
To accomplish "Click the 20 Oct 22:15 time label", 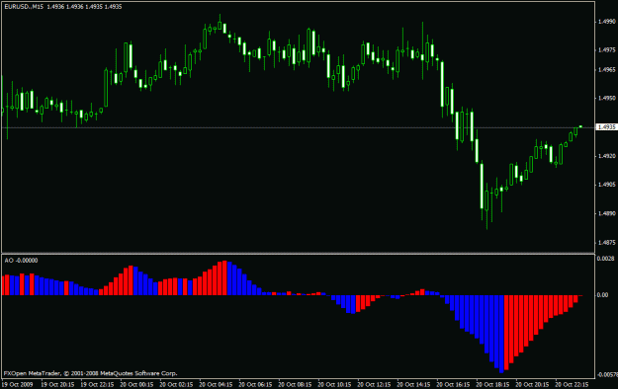I will click(572, 384).
